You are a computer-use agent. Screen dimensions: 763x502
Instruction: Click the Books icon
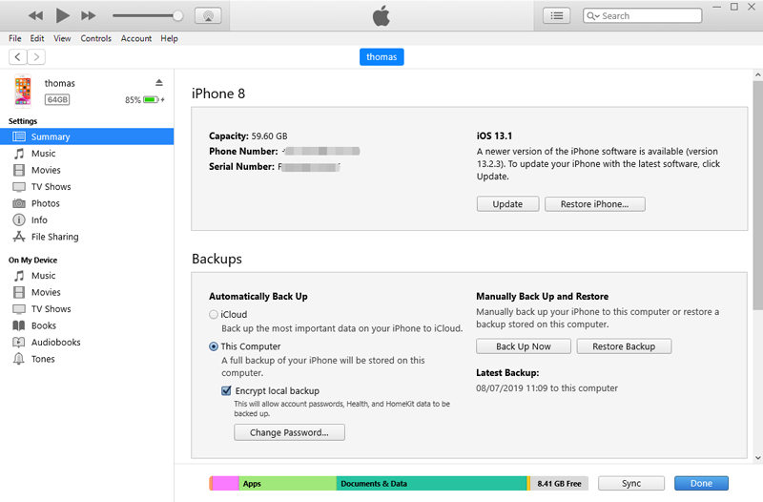point(19,325)
